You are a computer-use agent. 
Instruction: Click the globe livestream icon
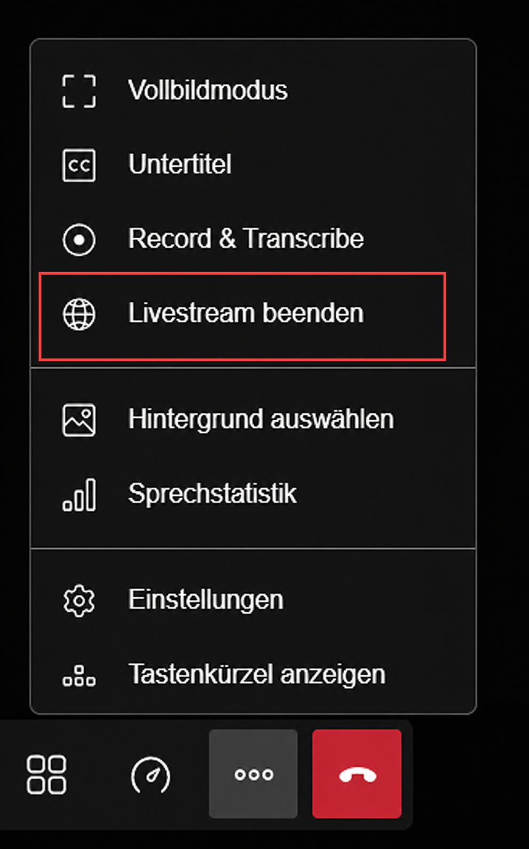pos(79,314)
